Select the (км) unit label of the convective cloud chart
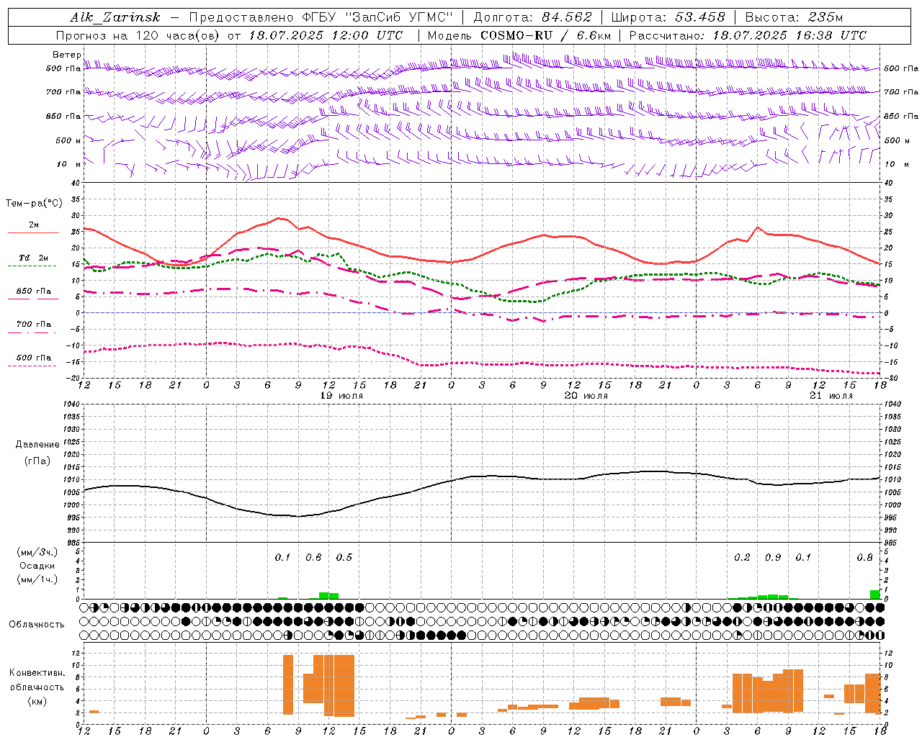The image size is (922, 737). coord(37,701)
